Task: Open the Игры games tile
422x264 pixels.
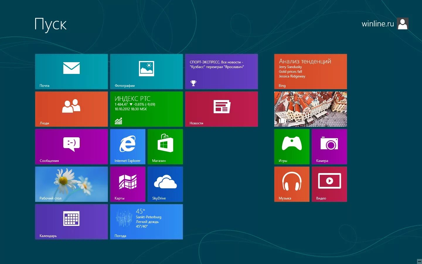Action: click(x=292, y=147)
